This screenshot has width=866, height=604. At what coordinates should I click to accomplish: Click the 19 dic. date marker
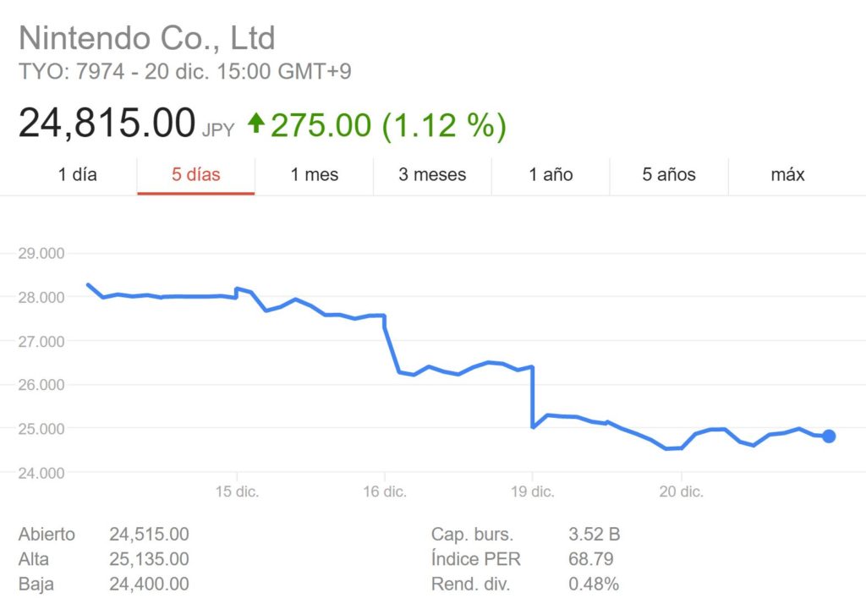tap(533, 491)
